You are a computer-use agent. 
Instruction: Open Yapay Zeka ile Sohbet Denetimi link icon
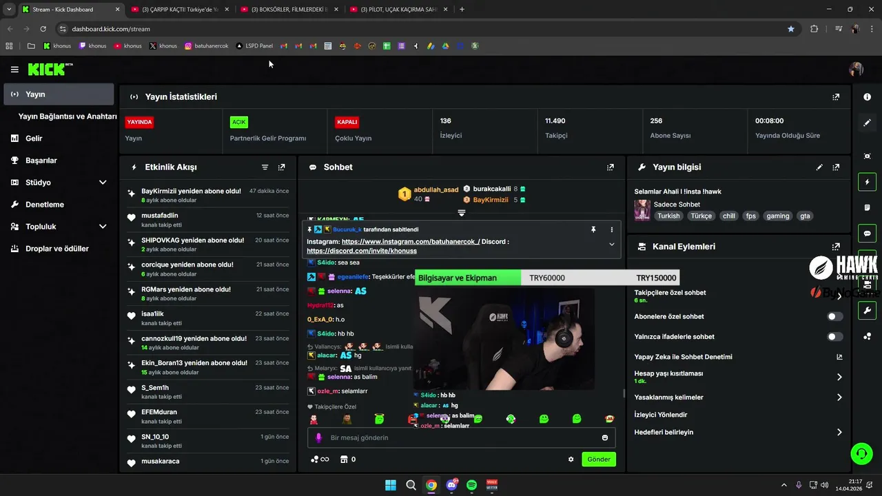(x=839, y=357)
